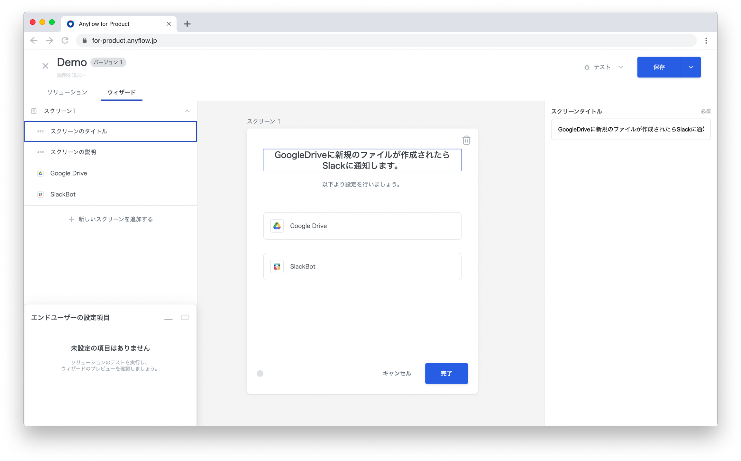The image size is (741, 461).
Task: Close the Demo editor with X icon
Action: [x=45, y=66]
